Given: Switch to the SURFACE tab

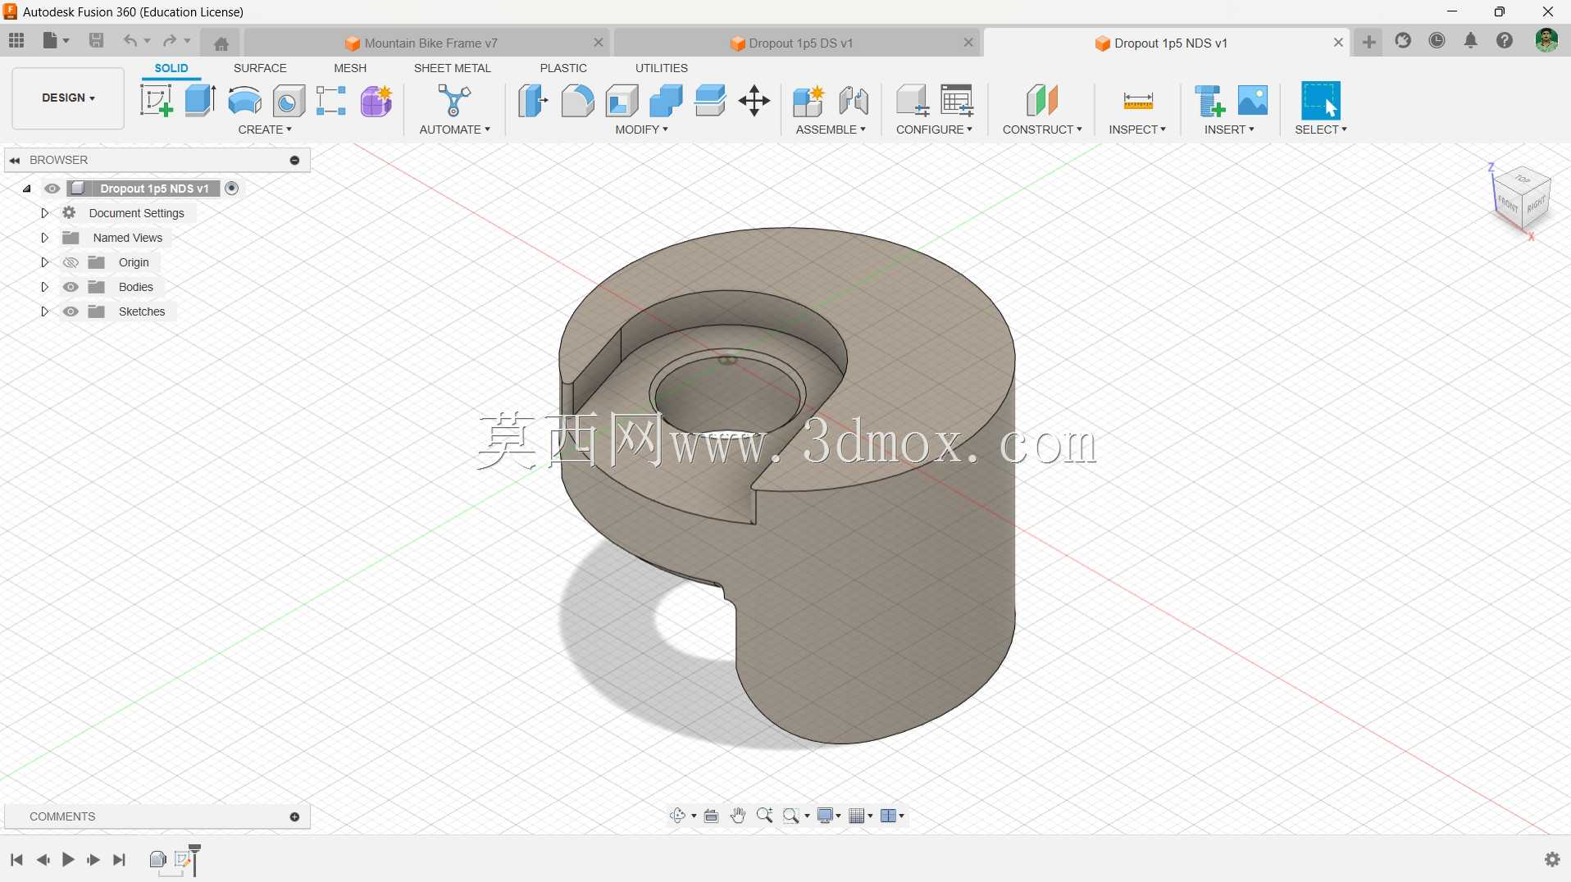Looking at the screenshot, I should click(260, 68).
